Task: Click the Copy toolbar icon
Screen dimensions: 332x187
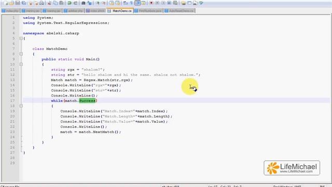Action: click(56, 3)
